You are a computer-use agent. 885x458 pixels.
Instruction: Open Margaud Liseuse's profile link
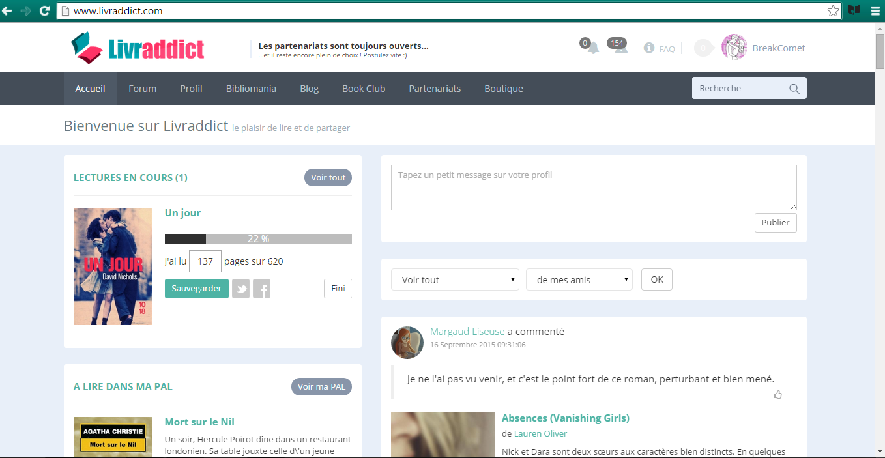[x=467, y=332]
